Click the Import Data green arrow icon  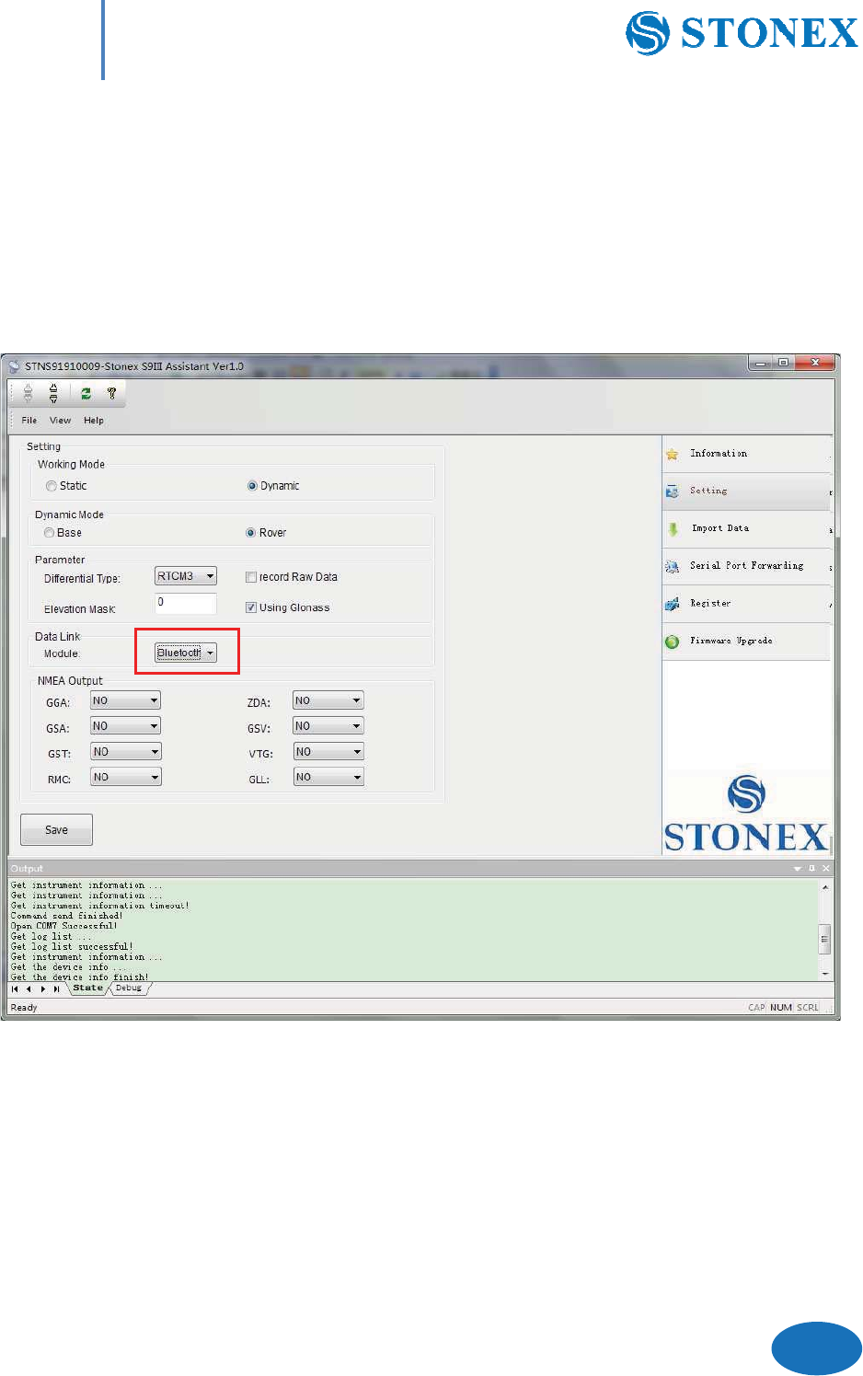point(673,529)
